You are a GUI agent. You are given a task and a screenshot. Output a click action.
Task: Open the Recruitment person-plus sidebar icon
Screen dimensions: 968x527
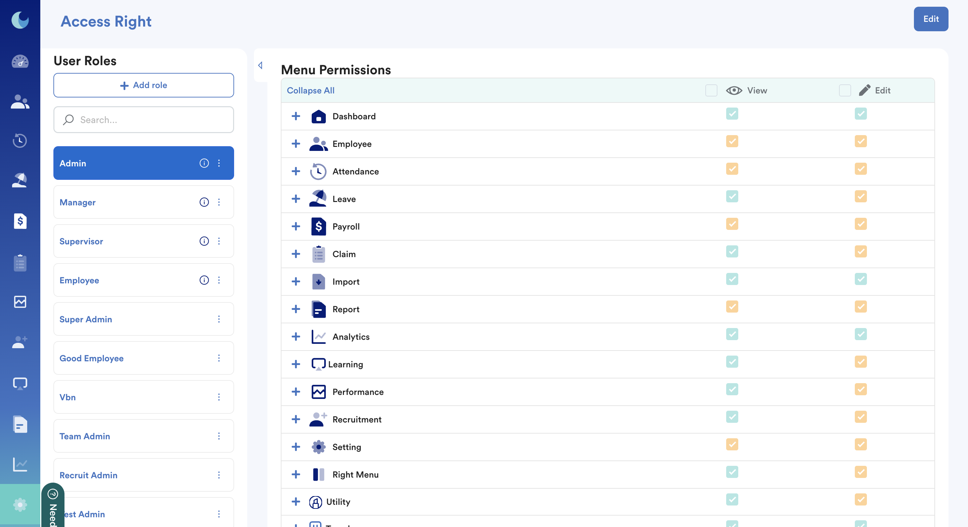(x=20, y=342)
